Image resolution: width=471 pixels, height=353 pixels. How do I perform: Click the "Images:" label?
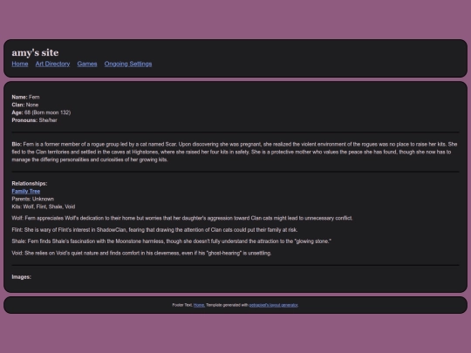(x=21, y=277)
